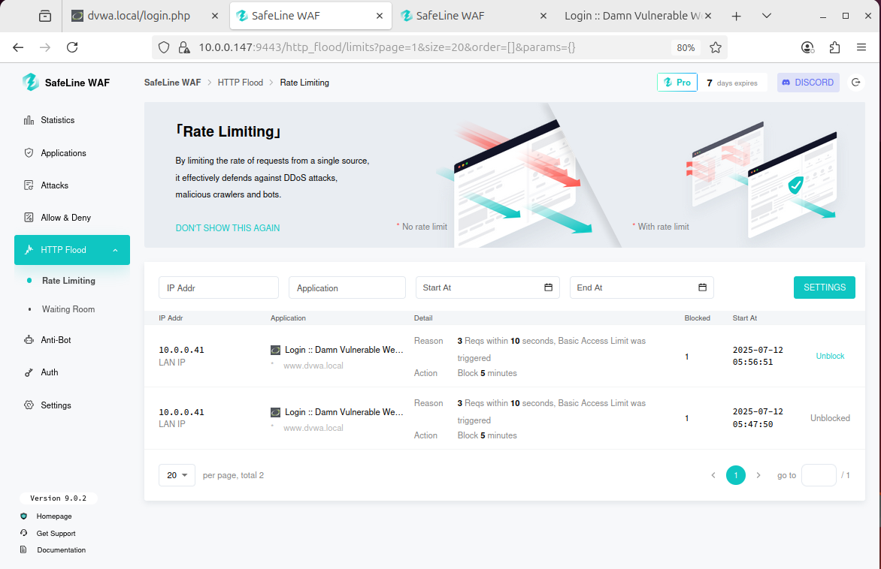Screen dimensions: 881x569
Task: Open Waiting Room submenu item
Action: pos(68,309)
